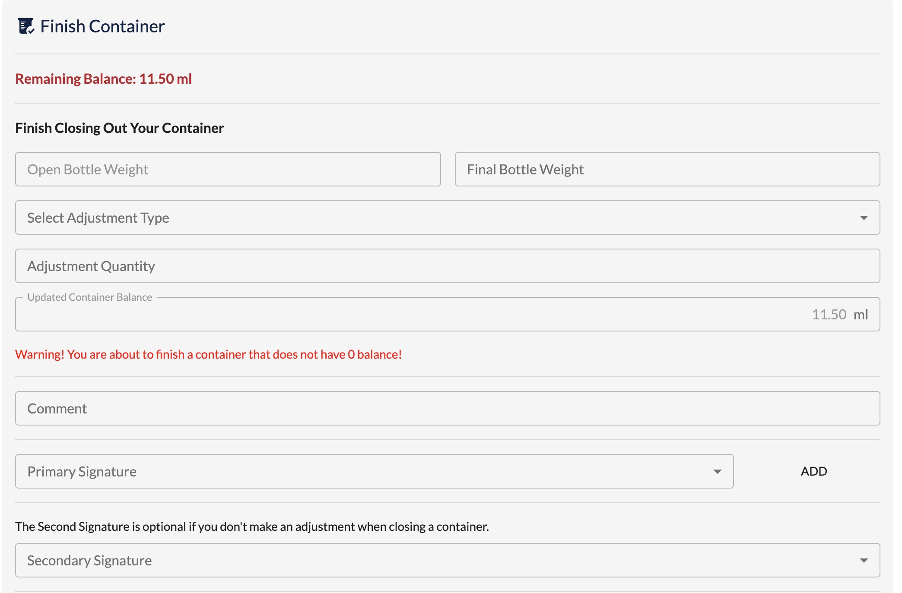The image size is (902, 593).
Task: Click the Adjustment Type dropdown arrow
Action: [x=864, y=218]
